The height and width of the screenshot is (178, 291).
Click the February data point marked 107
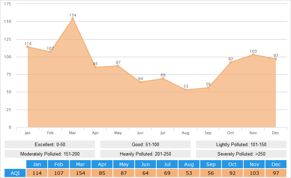click(50, 52)
